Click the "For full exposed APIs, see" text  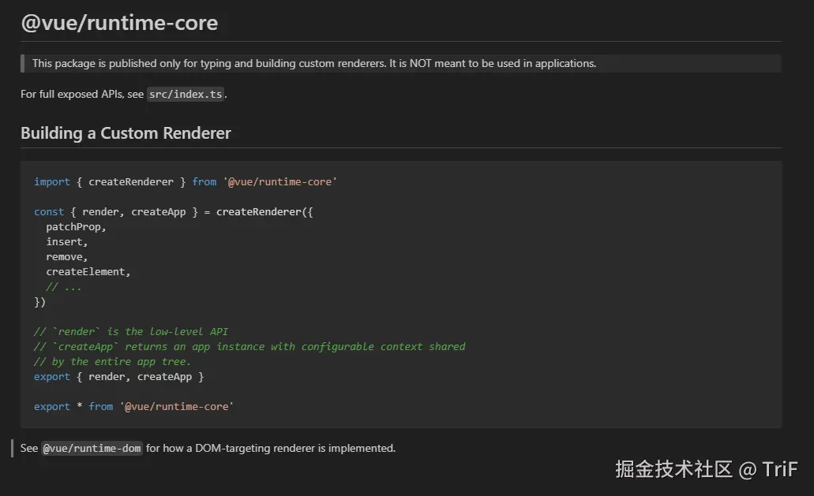click(82, 95)
